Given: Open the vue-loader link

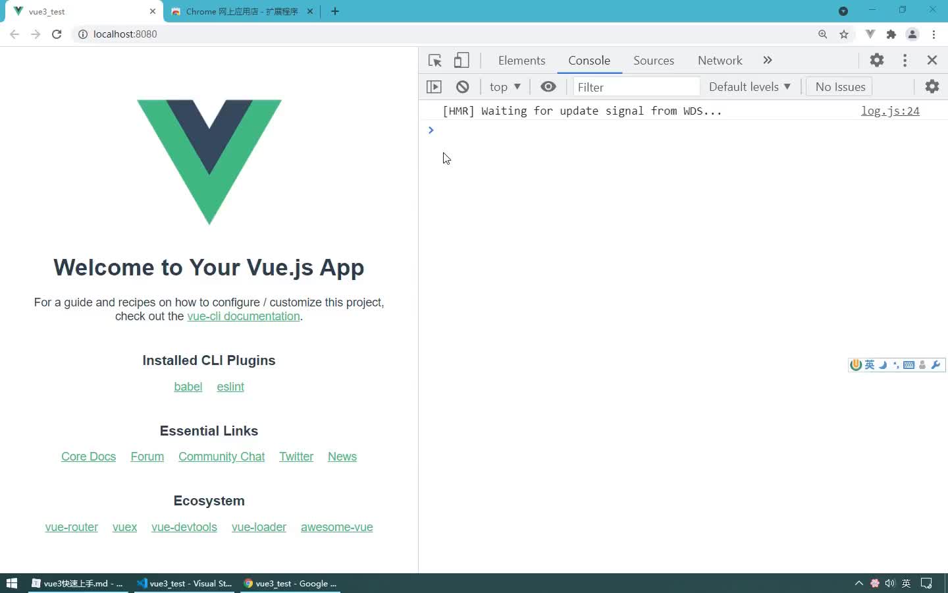Looking at the screenshot, I should tap(259, 527).
